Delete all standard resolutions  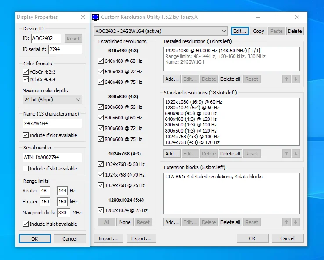coord(230,154)
